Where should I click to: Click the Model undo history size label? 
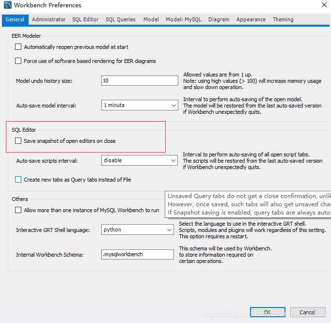(x=44, y=81)
